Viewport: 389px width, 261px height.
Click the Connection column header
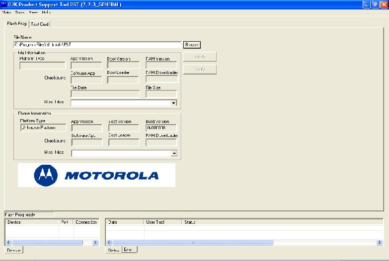pos(86,222)
